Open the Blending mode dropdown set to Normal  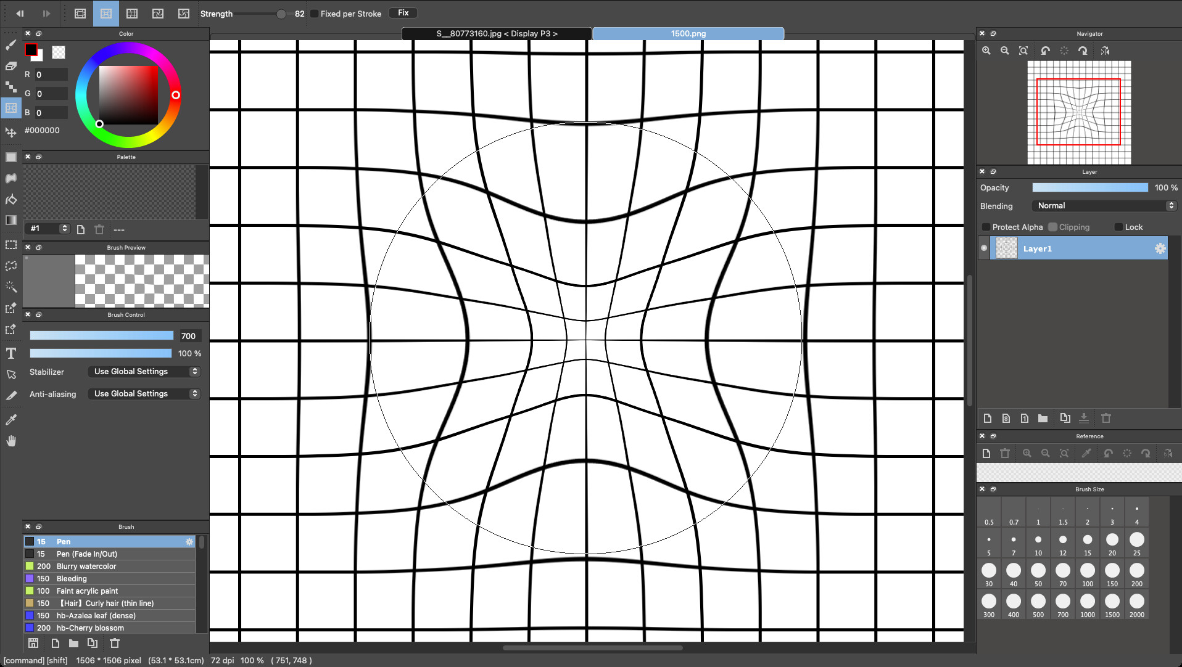(1104, 205)
